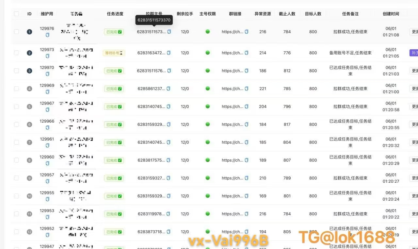
Task: Copy group link for task 129966
Action: point(247,124)
